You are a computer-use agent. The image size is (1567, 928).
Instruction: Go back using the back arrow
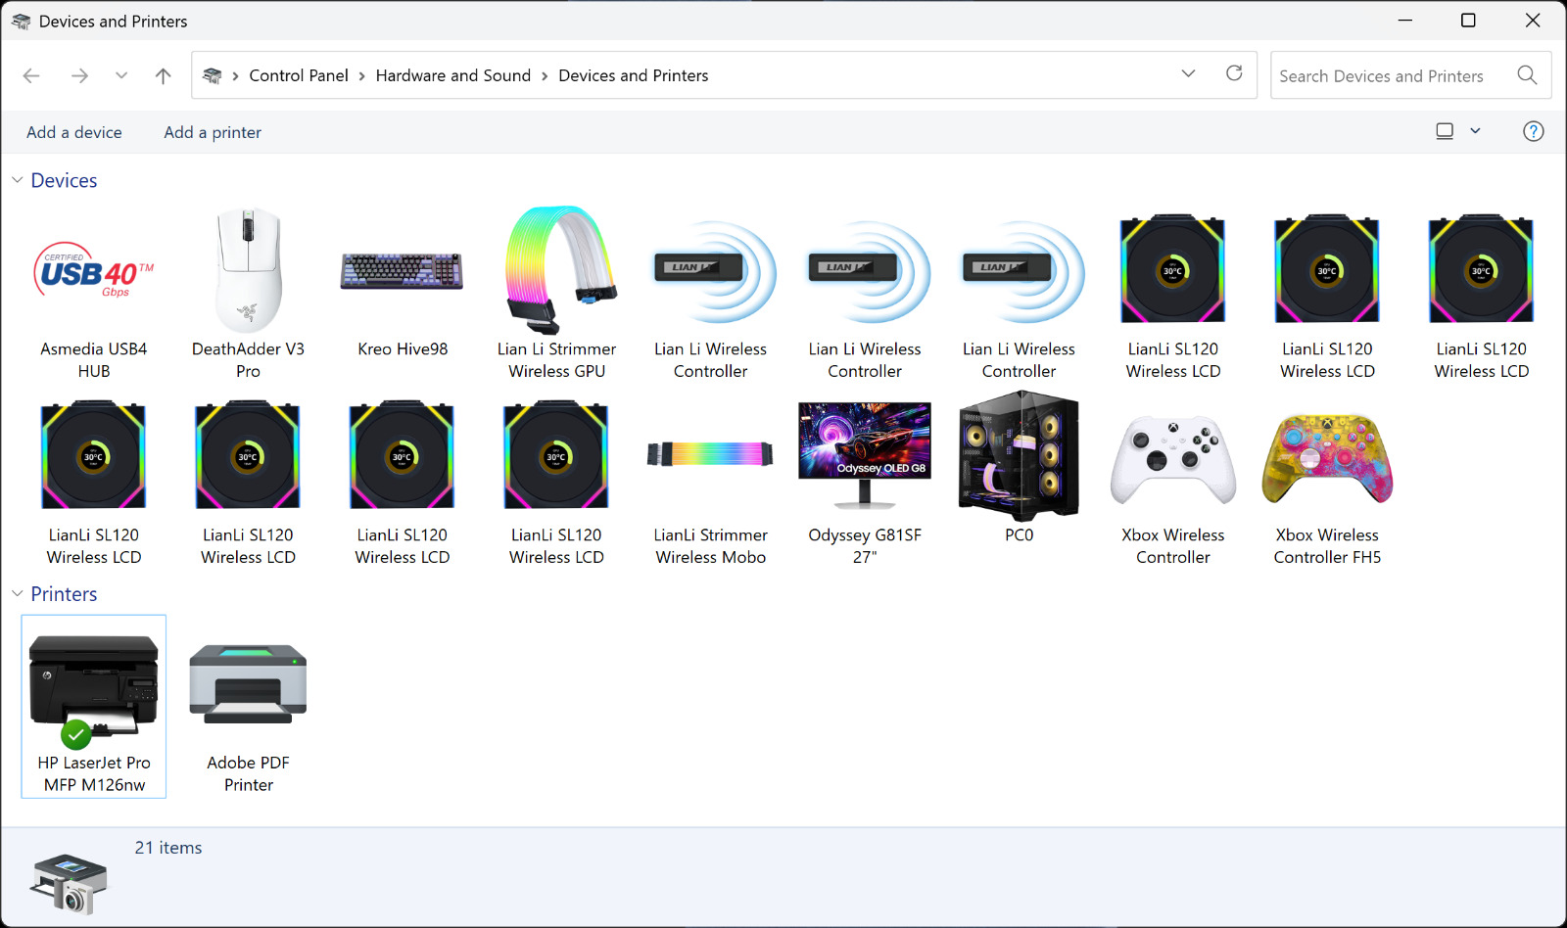coord(31,75)
